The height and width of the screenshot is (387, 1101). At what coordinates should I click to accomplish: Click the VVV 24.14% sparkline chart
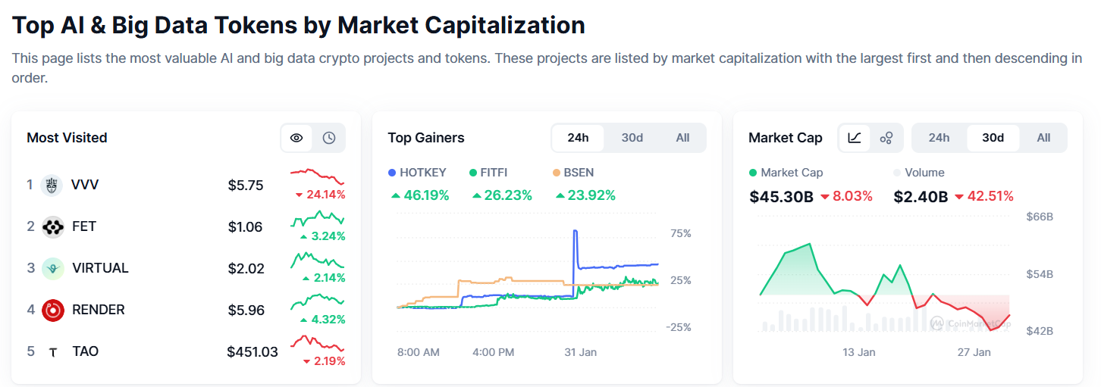(317, 177)
